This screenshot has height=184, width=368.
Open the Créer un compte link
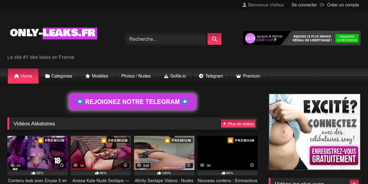[x=343, y=5]
